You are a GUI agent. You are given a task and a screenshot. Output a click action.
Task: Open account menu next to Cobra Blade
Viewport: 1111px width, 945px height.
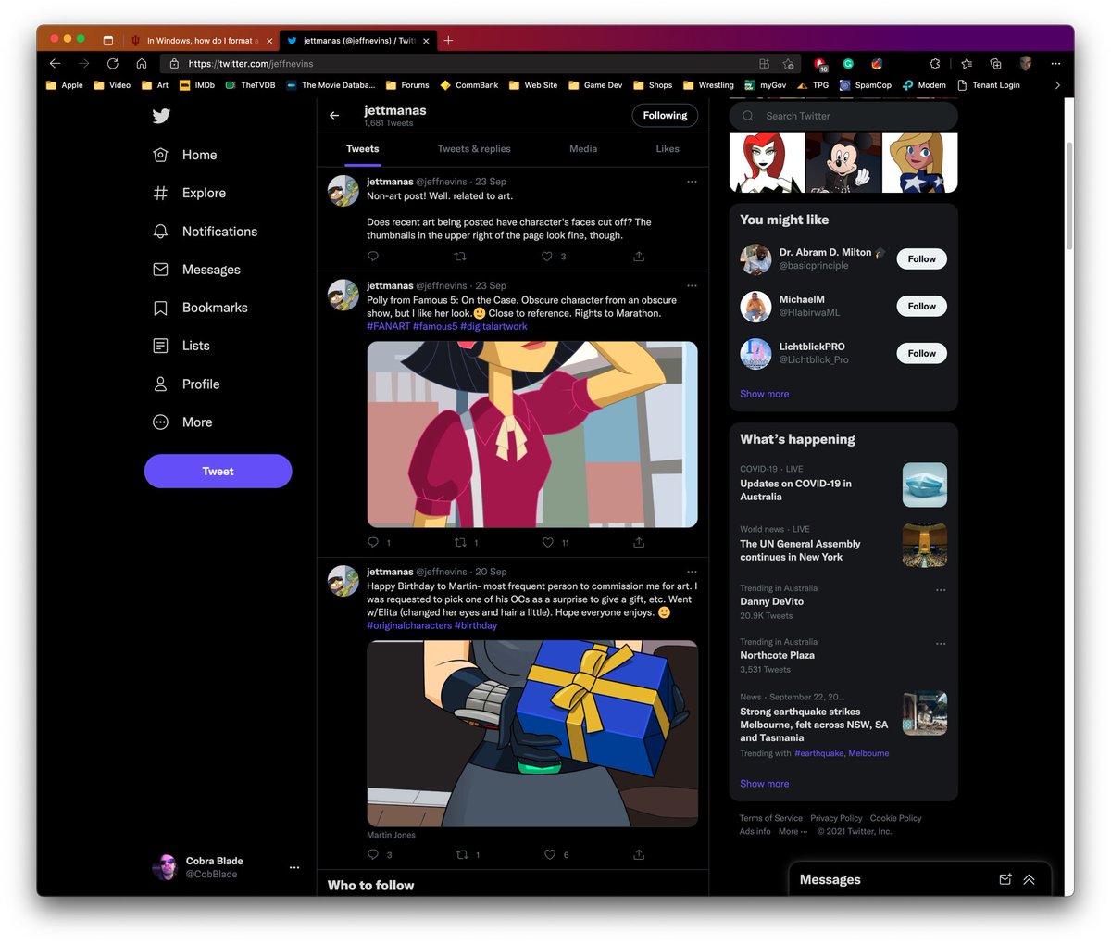coord(294,867)
